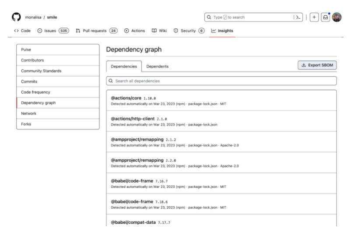Select Dependency graph in the sidebar
The image size is (350, 235).
click(x=58, y=103)
